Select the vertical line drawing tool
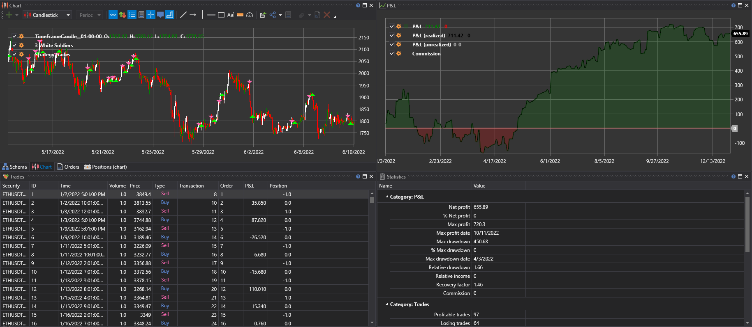 click(202, 15)
